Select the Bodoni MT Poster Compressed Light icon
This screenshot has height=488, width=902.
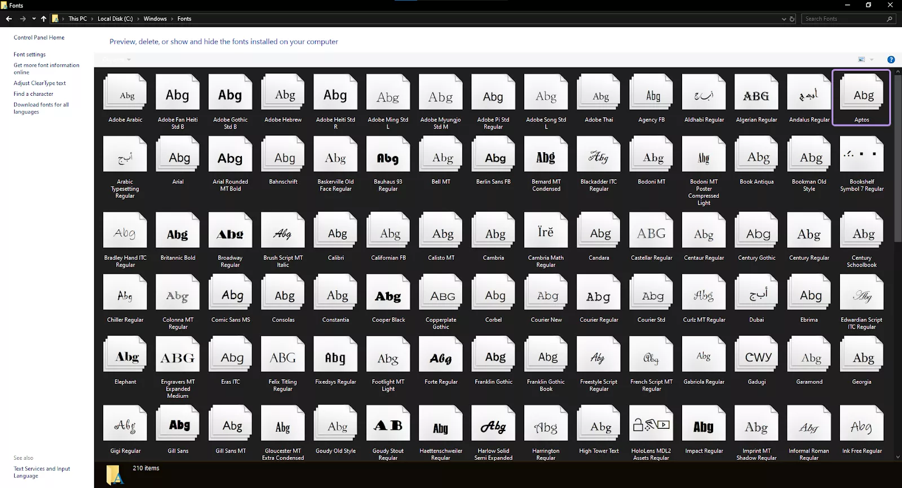(x=704, y=154)
